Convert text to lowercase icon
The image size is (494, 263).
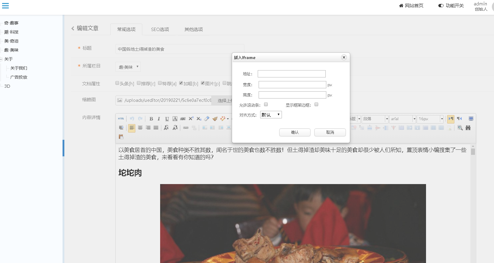[175, 128]
